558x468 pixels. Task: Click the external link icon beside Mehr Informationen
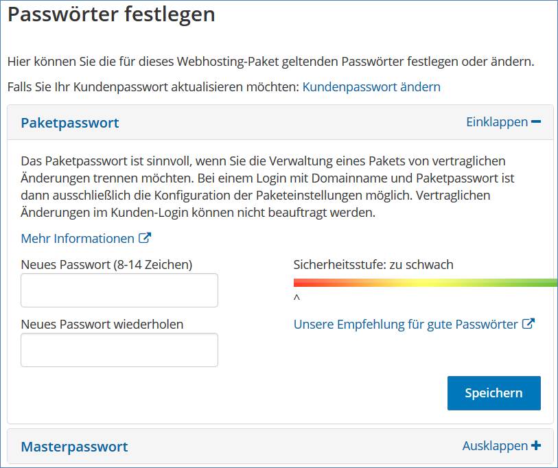point(145,238)
